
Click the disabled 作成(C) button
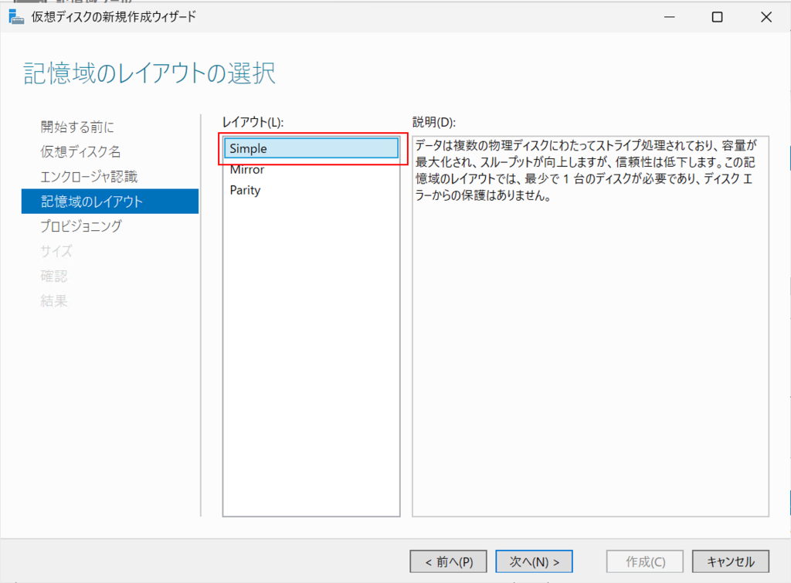(645, 561)
